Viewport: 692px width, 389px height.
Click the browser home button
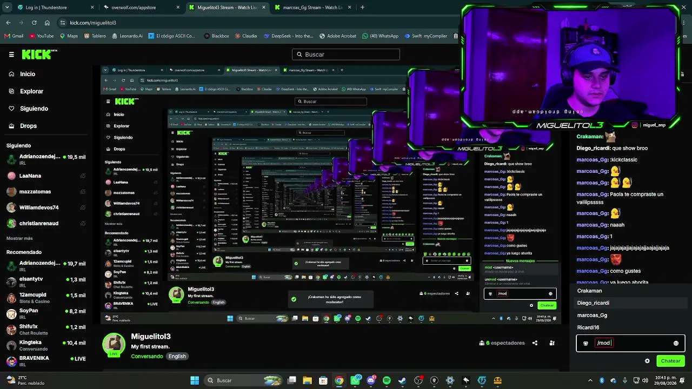point(47,23)
